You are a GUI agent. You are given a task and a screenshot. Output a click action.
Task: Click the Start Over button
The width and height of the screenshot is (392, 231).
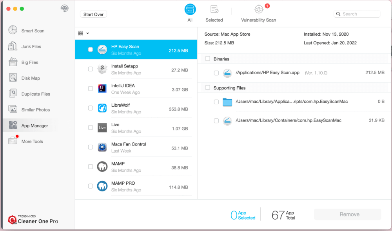tap(94, 14)
